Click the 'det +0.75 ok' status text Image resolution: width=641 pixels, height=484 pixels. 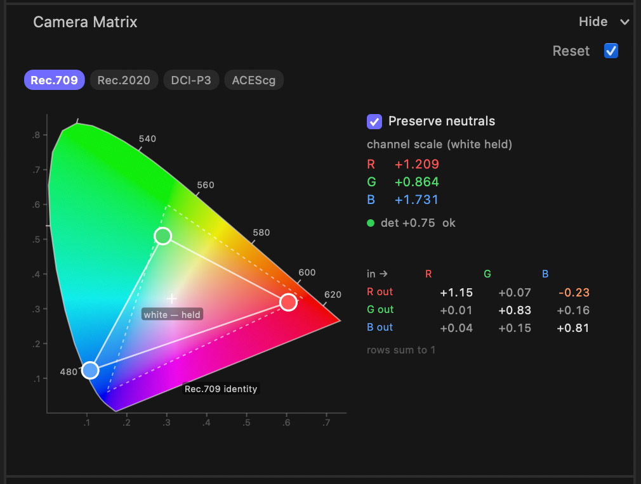coord(418,223)
